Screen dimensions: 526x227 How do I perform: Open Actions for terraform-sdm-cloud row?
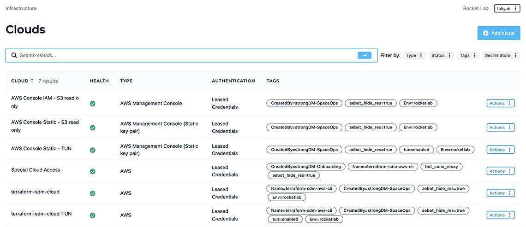point(501,193)
